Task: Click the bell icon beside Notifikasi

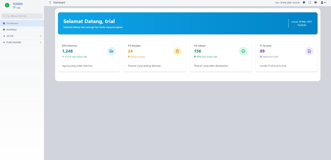Action: pyautogui.click(x=4, y=30)
